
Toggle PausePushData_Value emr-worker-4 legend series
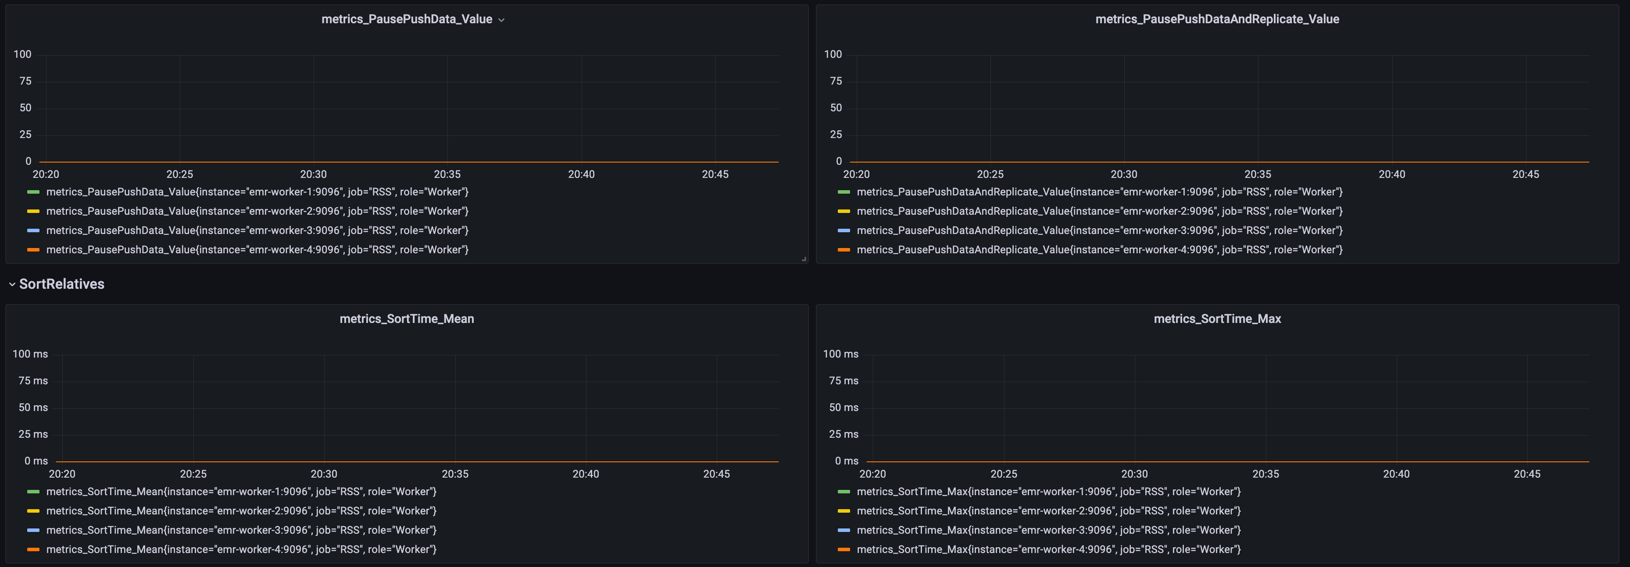(x=257, y=250)
